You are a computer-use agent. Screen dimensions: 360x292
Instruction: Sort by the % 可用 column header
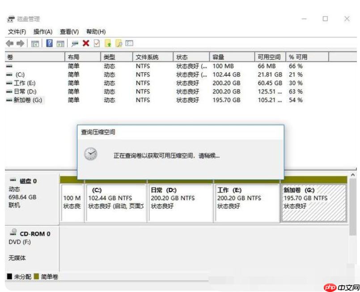pyautogui.click(x=307, y=57)
